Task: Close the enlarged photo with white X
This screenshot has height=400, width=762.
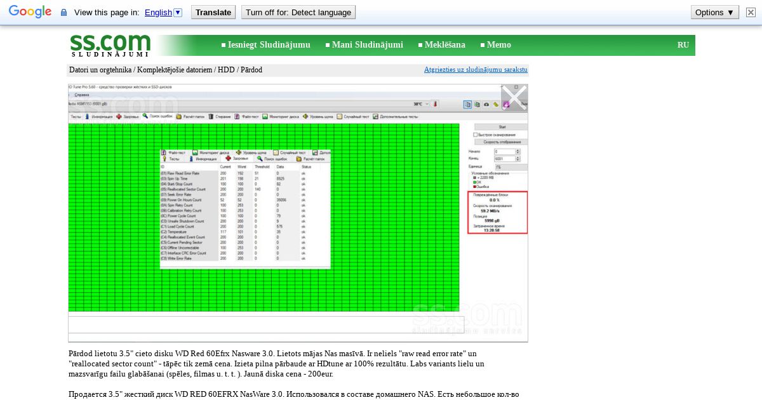Action: pos(514,97)
